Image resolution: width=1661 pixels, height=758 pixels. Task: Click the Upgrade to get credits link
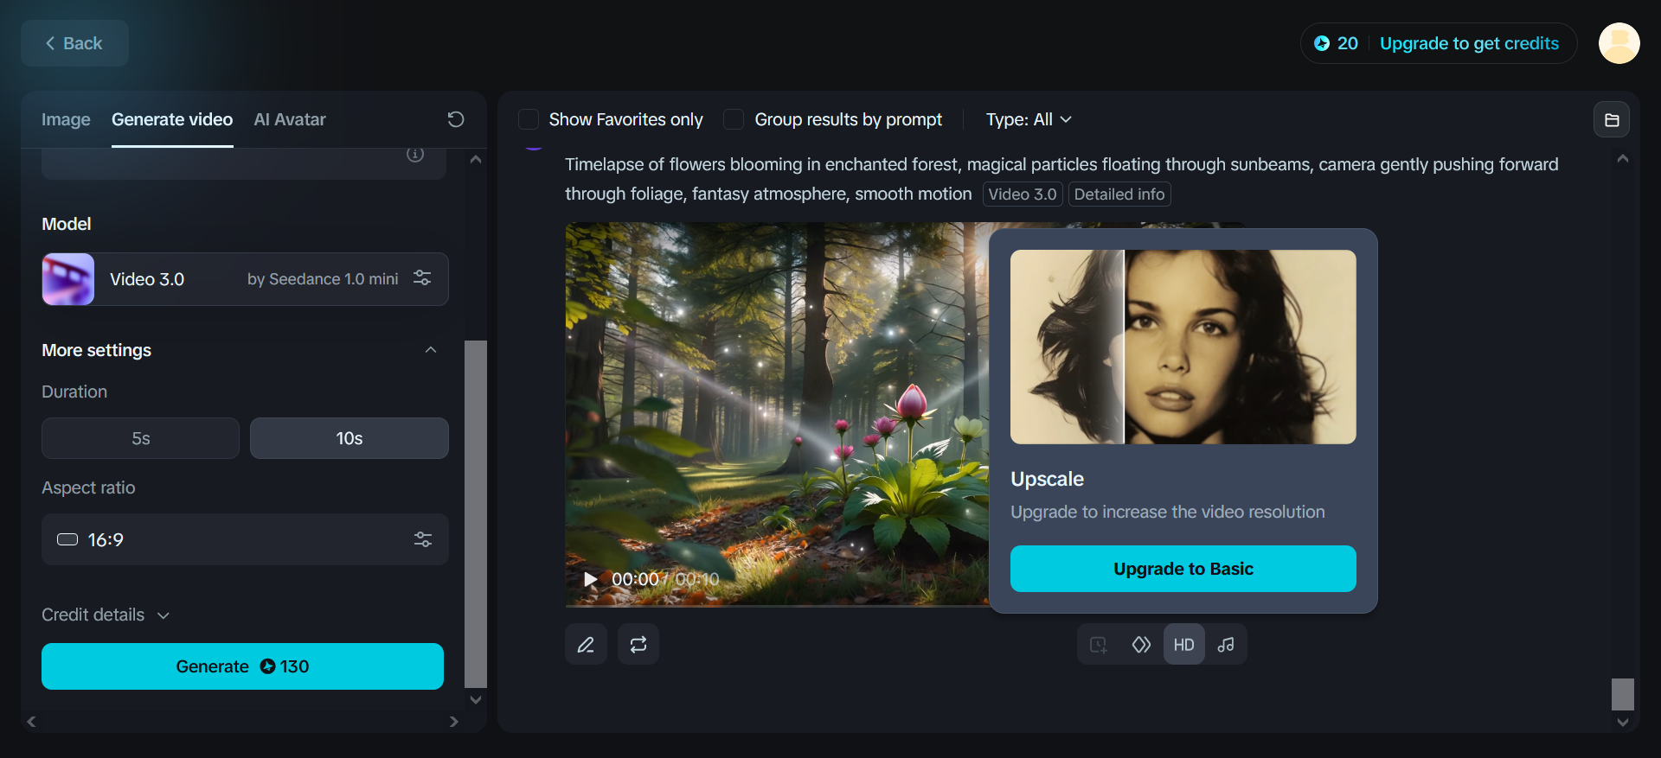pyautogui.click(x=1469, y=43)
